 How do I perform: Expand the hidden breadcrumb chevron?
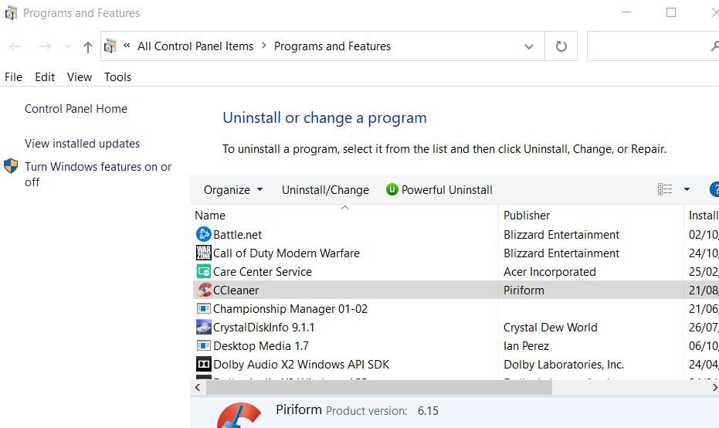coord(127,46)
